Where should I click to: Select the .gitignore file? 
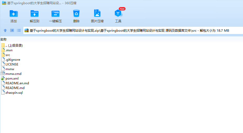10,60
